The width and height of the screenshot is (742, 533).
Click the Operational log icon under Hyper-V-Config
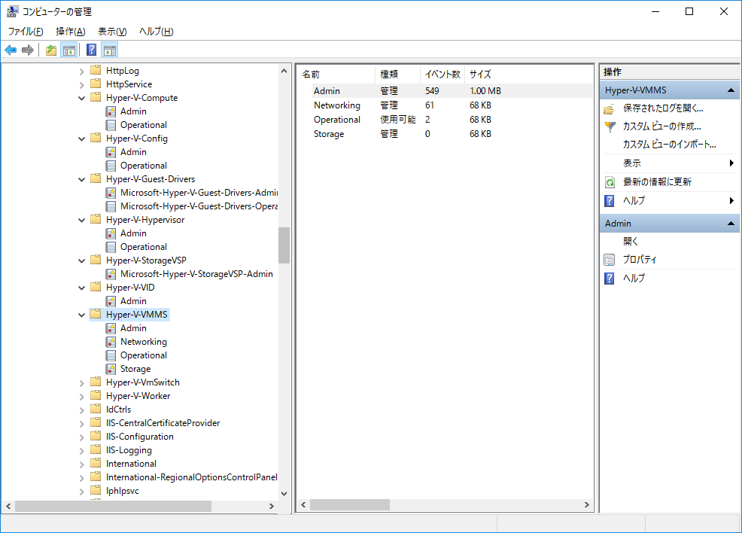point(111,166)
